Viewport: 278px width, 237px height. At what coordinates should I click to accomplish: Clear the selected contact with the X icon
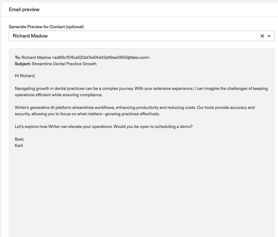pyautogui.click(x=262, y=36)
